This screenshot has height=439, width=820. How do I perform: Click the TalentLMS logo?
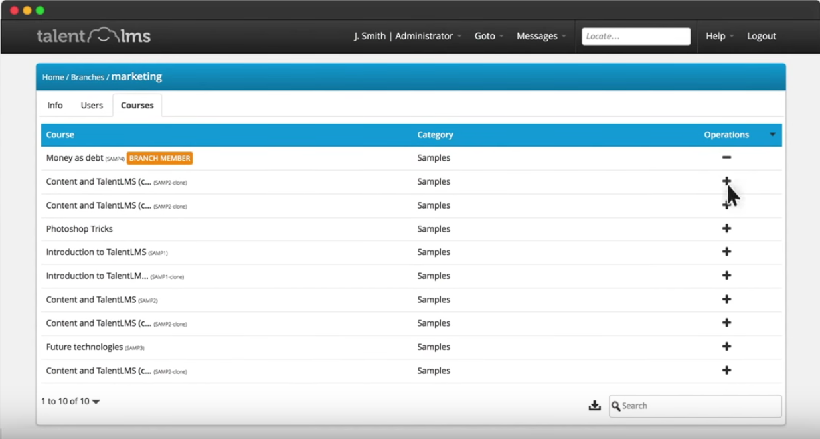(94, 35)
